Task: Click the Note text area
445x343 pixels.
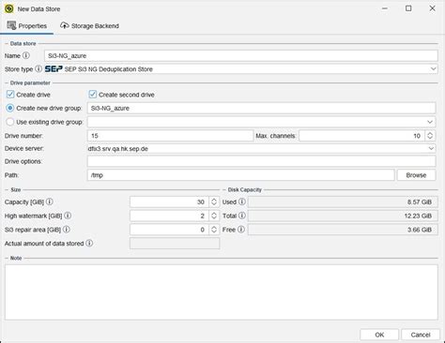Action: click(x=222, y=292)
